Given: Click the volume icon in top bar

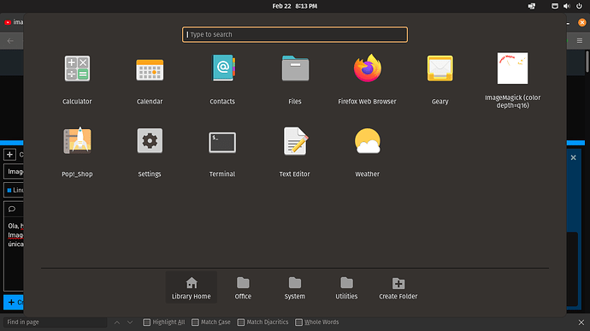Looking at the screenshot, I should pyautogui.click(x=567, y=6).
